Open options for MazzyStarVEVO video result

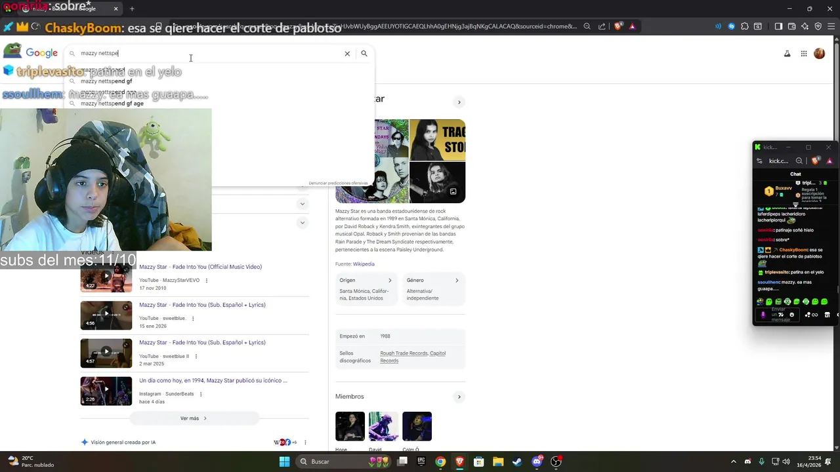(x=207, y=281)
